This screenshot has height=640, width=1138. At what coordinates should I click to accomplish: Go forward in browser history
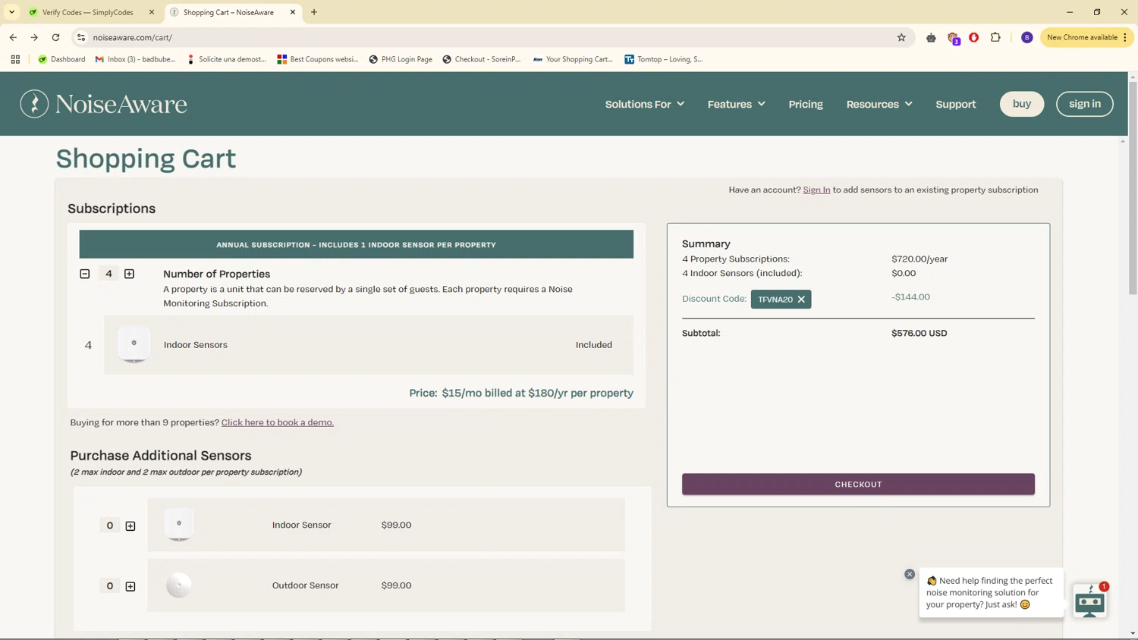point(34,37)
